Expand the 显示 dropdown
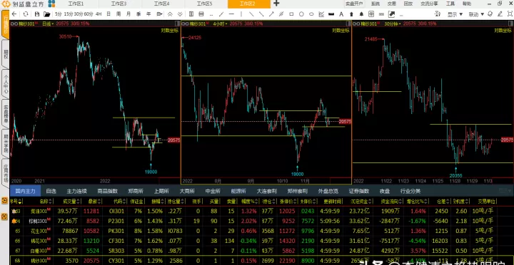 click(455, 14)
